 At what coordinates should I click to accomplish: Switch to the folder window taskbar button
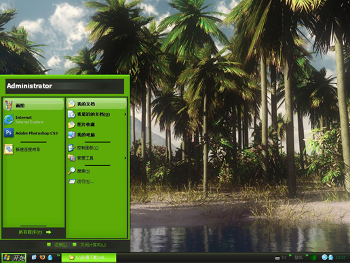(x=89, y=258)
